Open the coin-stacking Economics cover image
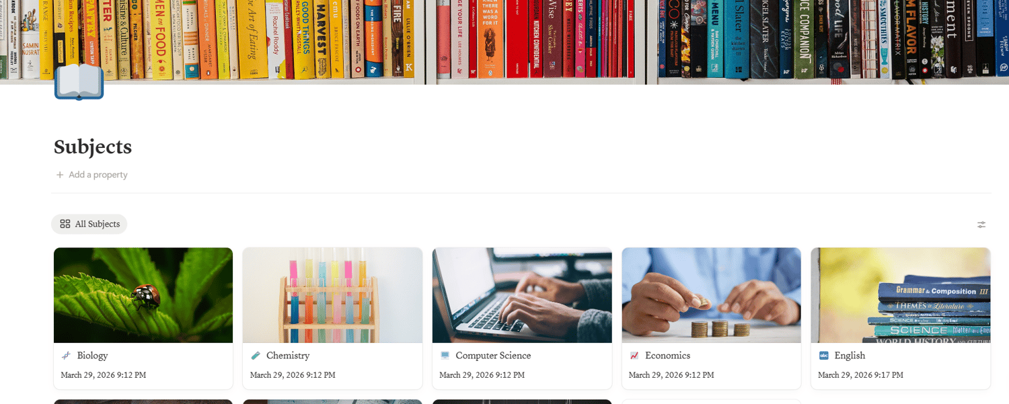 [711, 295]
